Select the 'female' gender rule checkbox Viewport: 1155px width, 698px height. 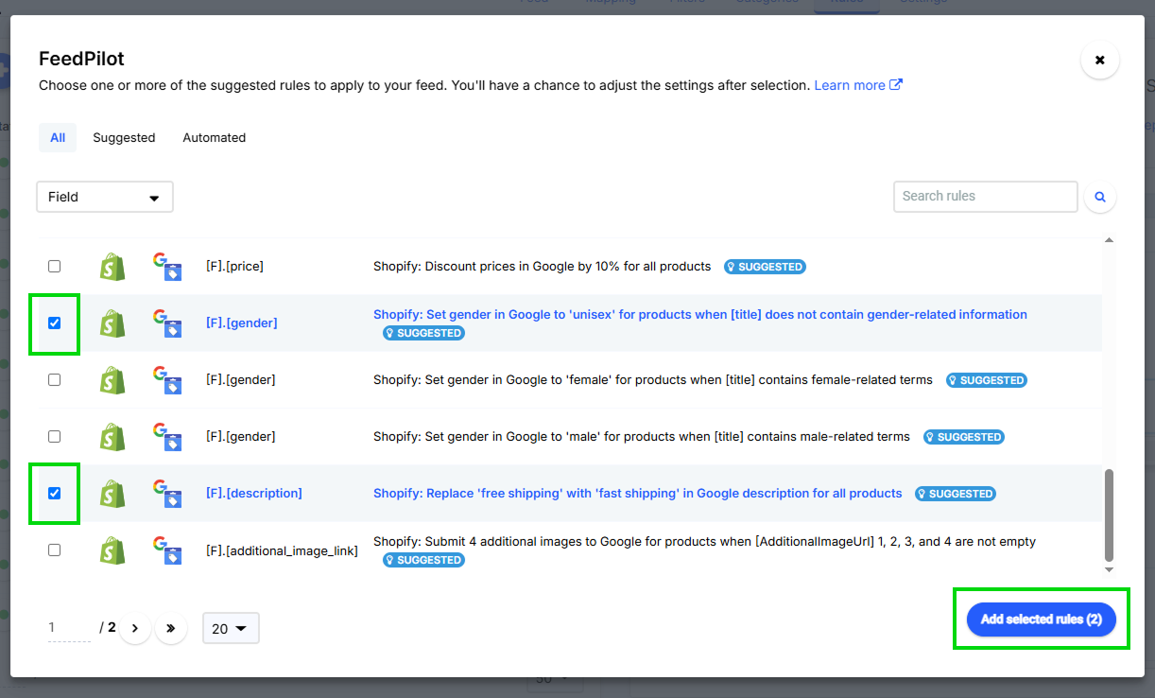click(x=54, y=380)
